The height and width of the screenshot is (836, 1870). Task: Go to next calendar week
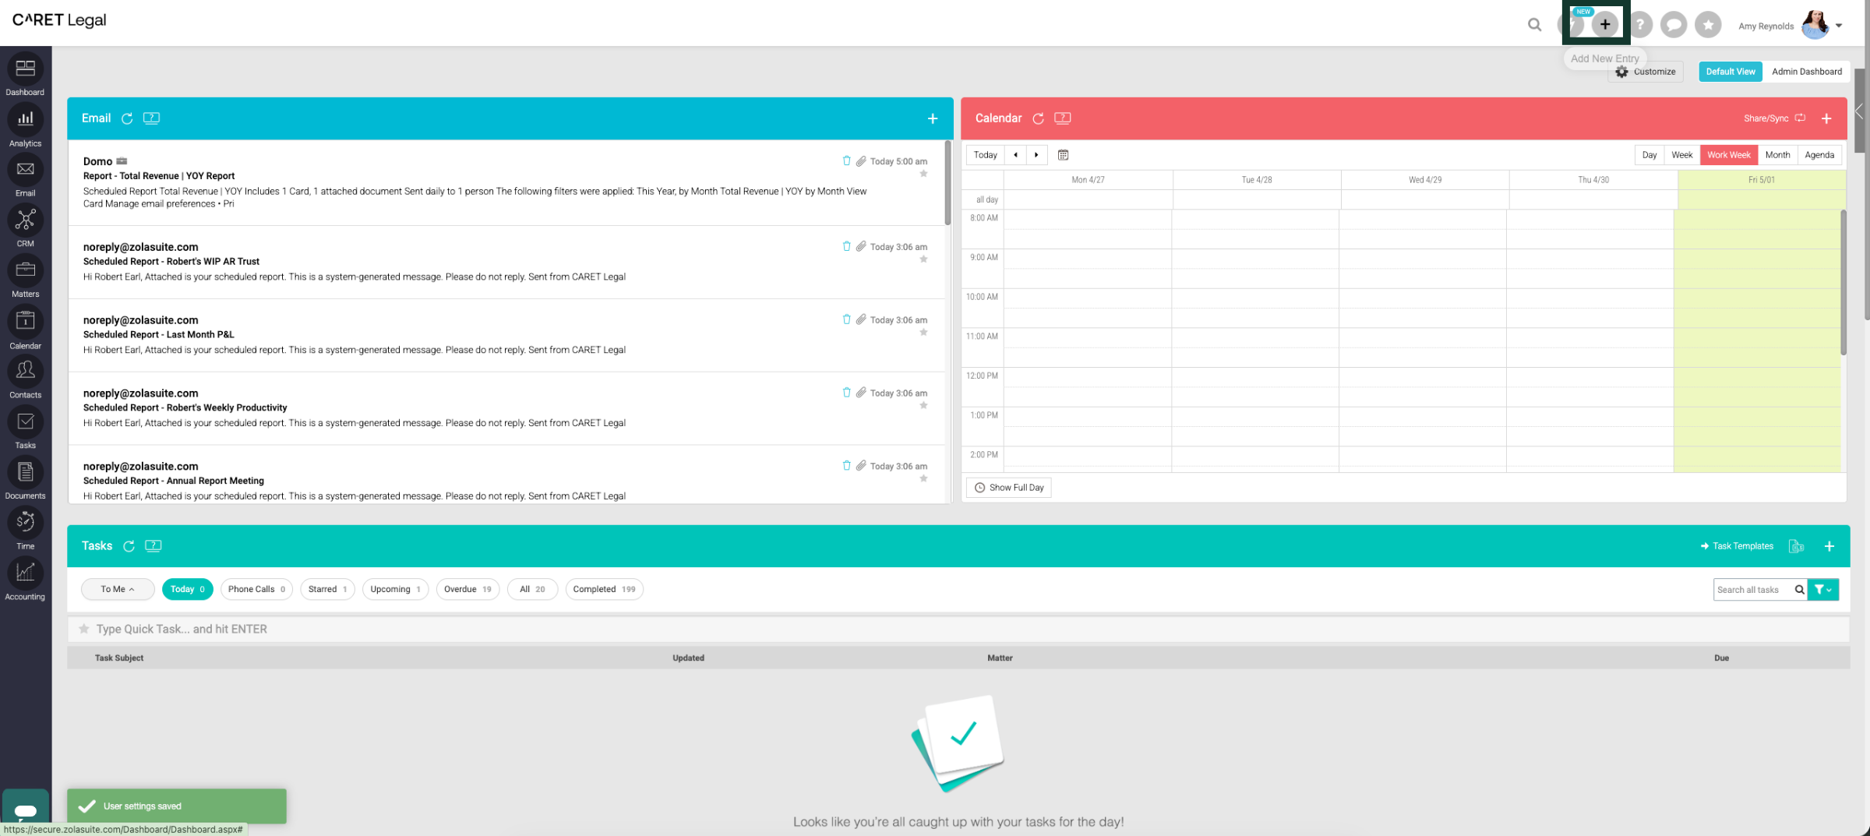(1036, 155)
